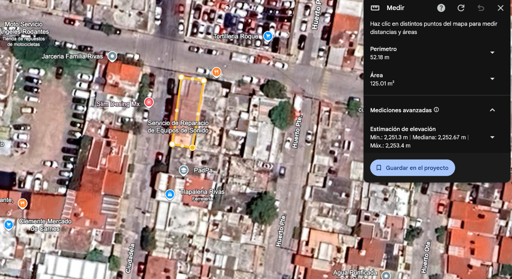Screen dimensions: 512x279
Task: Click the 52.18 m perimeter value
Action: pyautogui.click(x=380, y=57)
